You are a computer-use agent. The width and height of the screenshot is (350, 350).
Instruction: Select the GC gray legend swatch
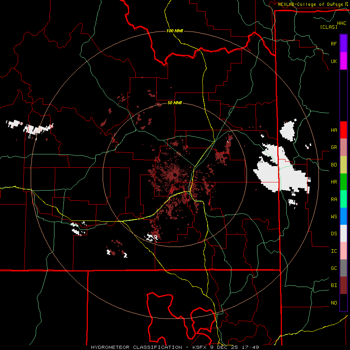[343, 268]
